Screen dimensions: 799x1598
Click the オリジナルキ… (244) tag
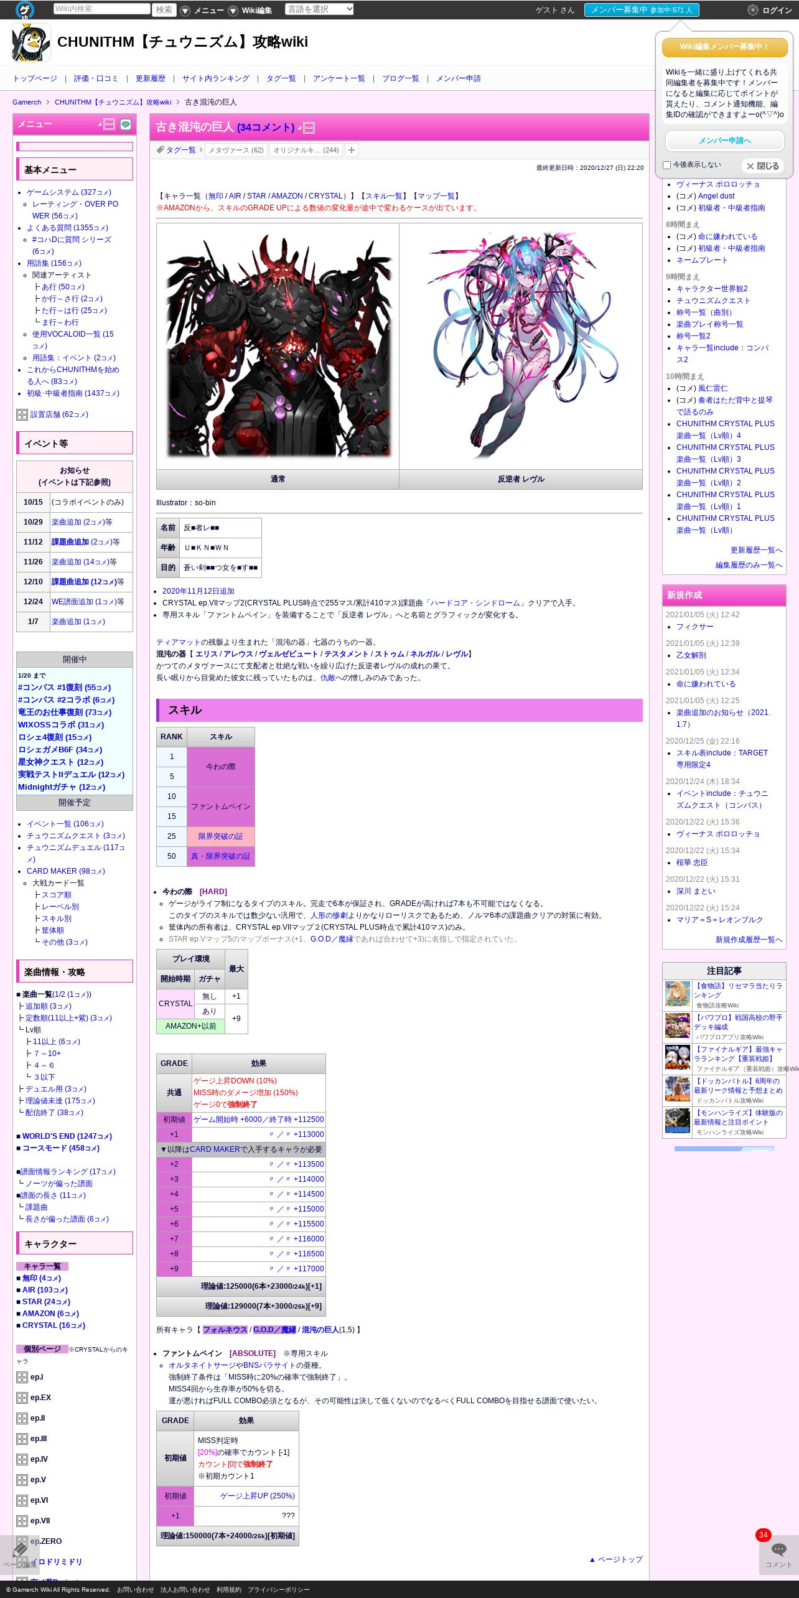(x=306, y=150)
